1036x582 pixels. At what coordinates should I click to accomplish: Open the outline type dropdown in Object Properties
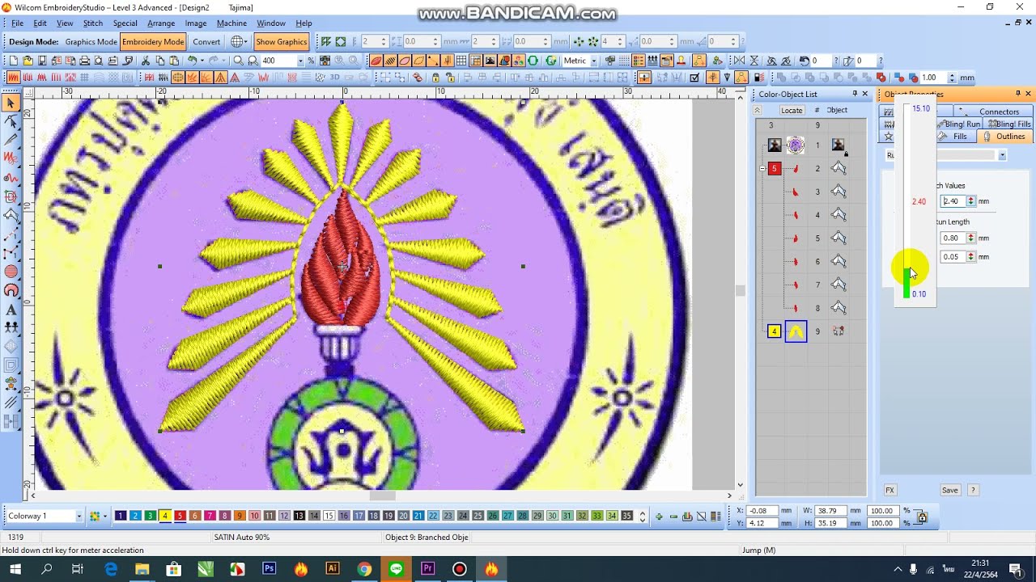pyautogui.click(x=1002, y=155)
